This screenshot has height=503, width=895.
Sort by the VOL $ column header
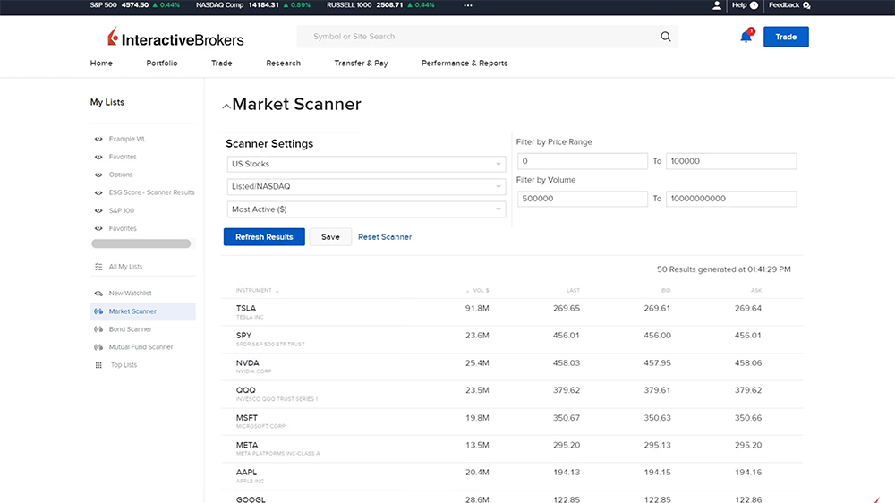479,291
